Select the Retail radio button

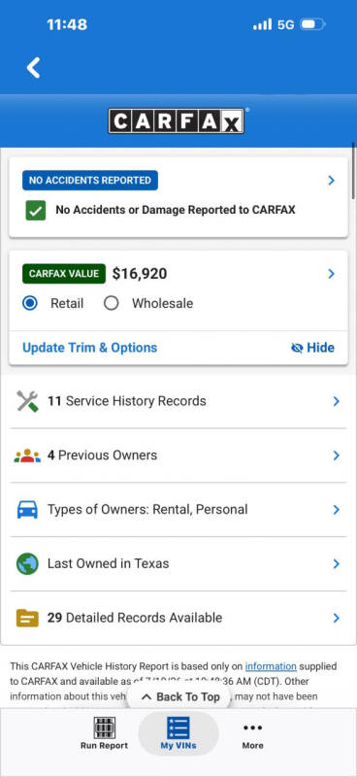coord(30,303)
